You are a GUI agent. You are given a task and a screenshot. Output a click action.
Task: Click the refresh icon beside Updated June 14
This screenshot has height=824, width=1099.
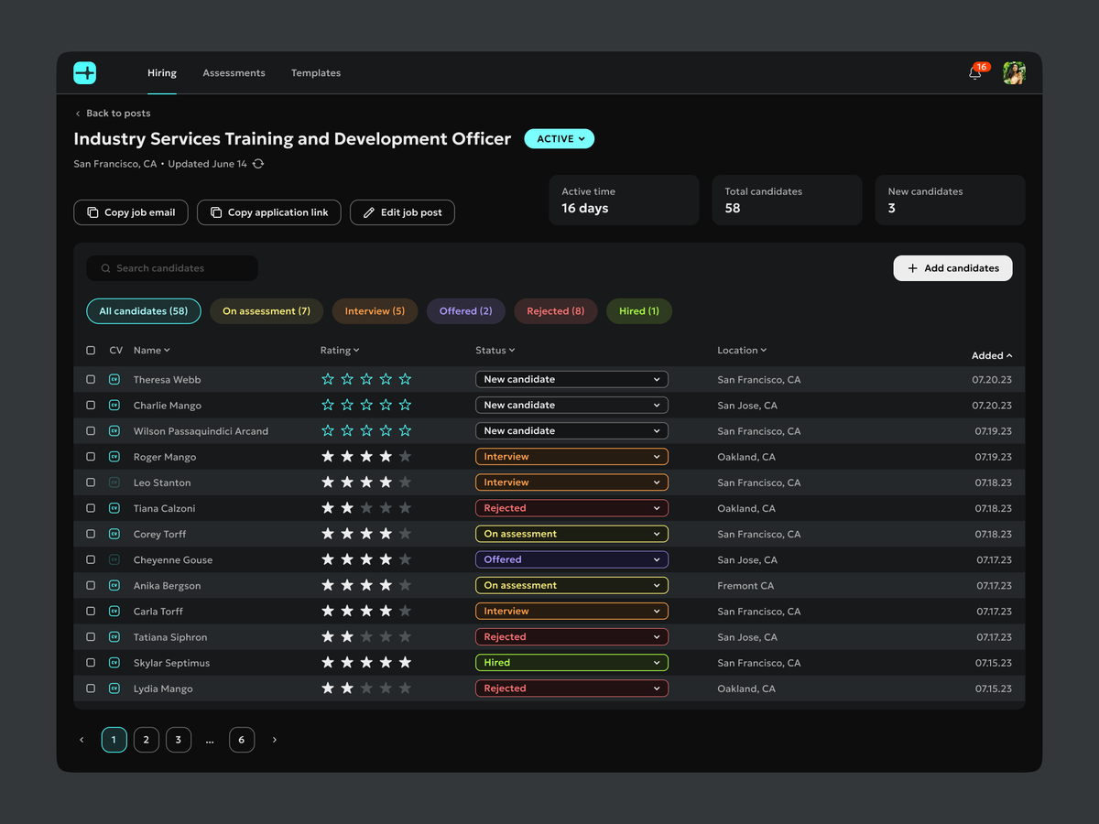click(258, 164)
